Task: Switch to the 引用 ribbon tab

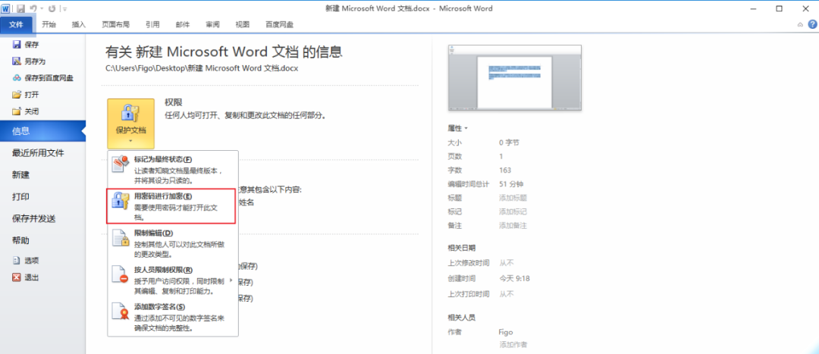Action: click(152, 24)
